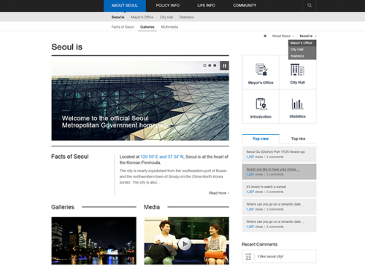Open the POLICY INFO top menu
365x266 pixels.
pos(168,5)
